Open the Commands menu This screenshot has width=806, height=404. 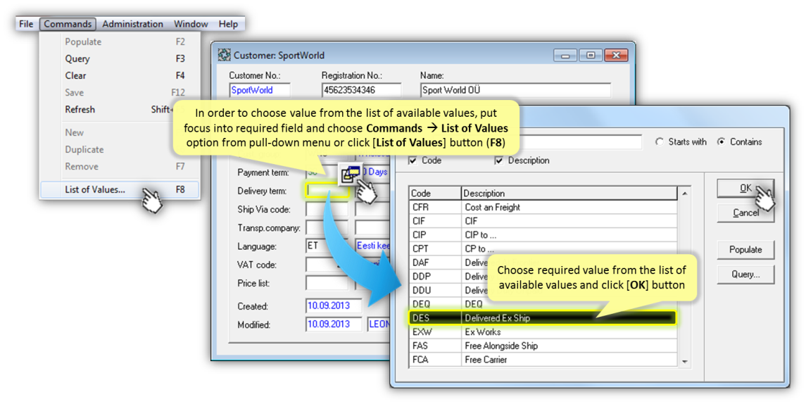click(68, 24)
